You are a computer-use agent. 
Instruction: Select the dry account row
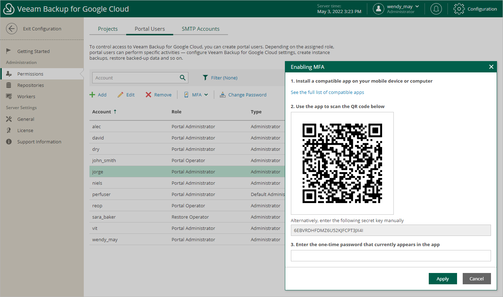click(x=187, y=149)
